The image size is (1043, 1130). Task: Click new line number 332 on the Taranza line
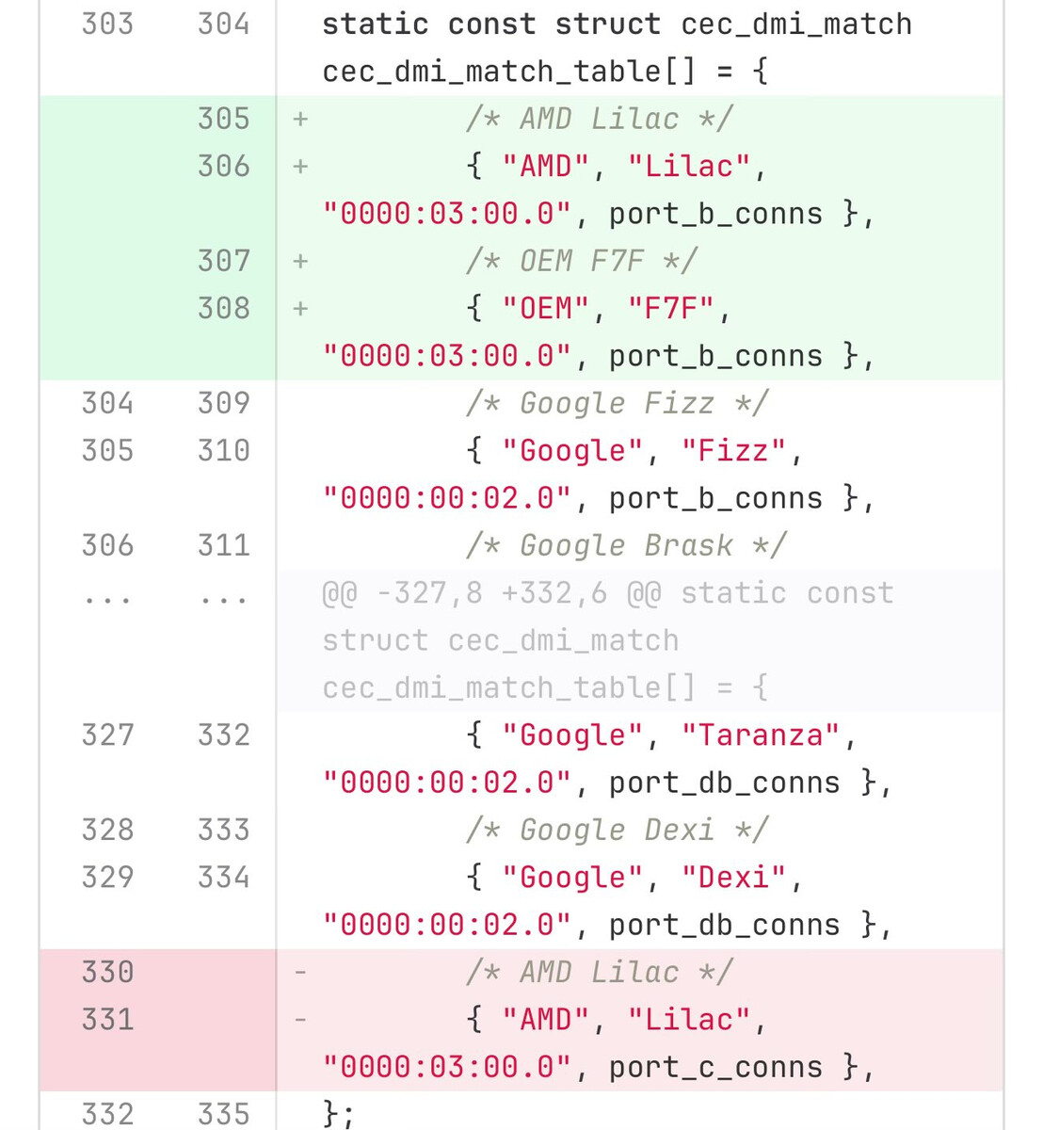pos(223,735)
